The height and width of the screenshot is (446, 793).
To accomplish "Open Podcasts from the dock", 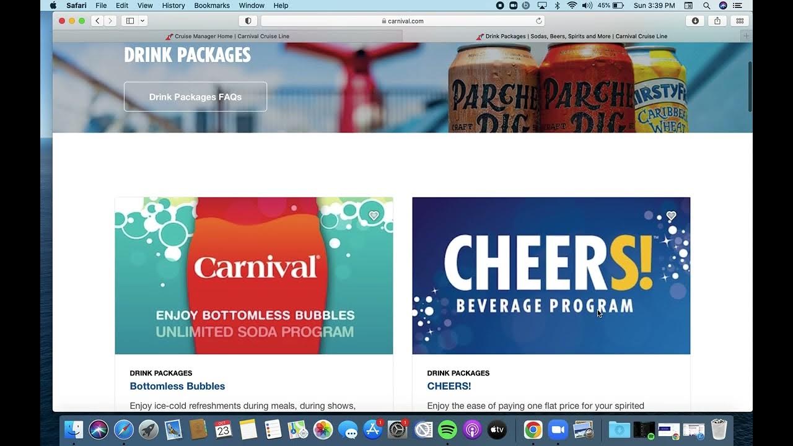I will tap(472, 429).
